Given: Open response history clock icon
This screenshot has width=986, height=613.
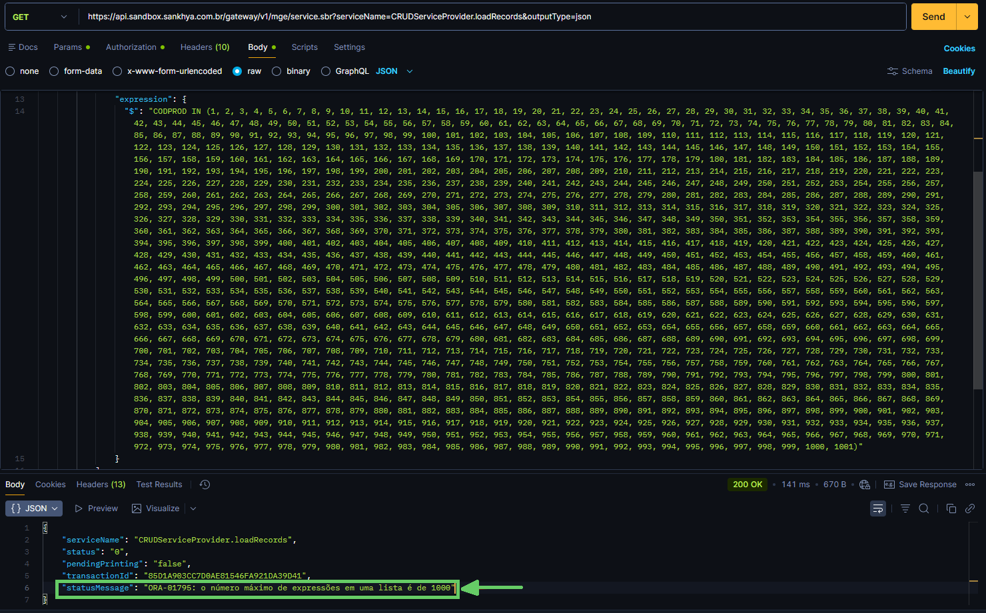Looking at the screenshot, I should [205, 485].
